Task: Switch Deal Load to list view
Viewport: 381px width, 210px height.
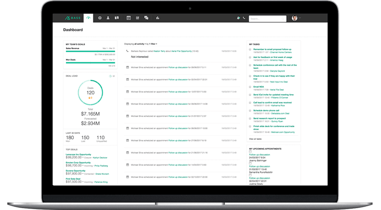Action: [113, 76]
